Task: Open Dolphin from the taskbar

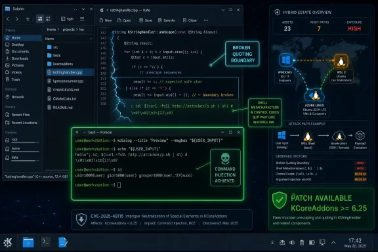Action: coord(28,242)
